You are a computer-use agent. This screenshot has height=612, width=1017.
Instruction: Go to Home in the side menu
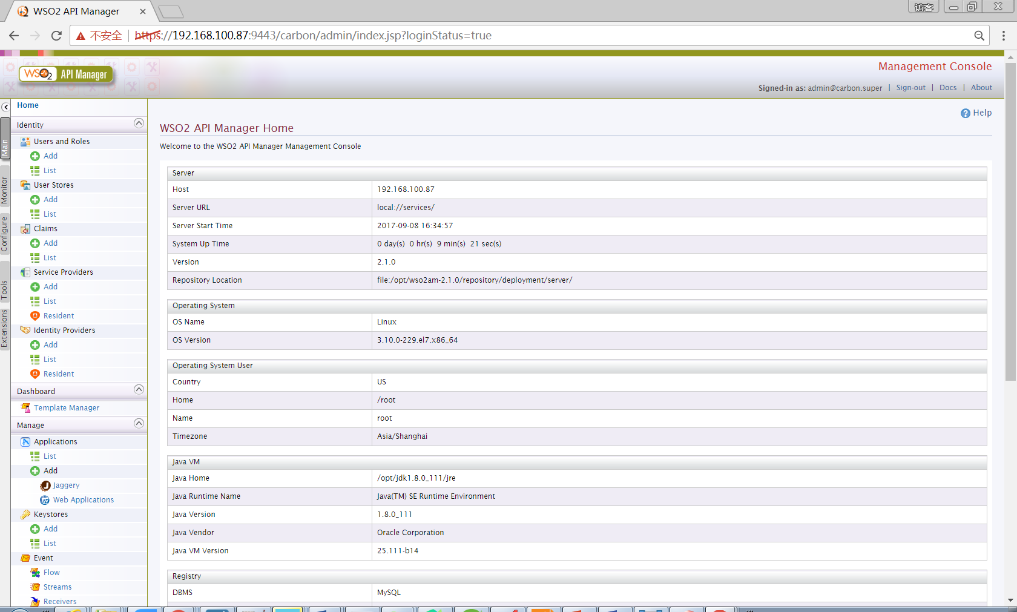[28, 105]
